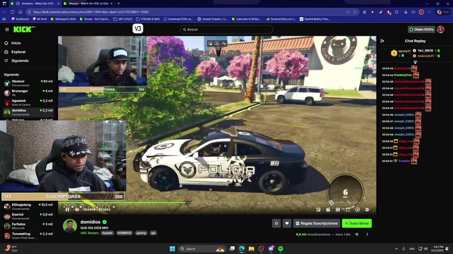The image size is (453, 254).
Task: Click the Regala Suscripciones button
Action: [x=316, y=223]
